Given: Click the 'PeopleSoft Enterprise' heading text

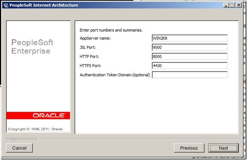Looking at the screenshot, I should 32,47.
